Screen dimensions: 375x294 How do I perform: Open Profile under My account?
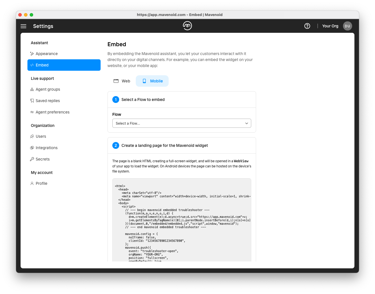(64, 183)
